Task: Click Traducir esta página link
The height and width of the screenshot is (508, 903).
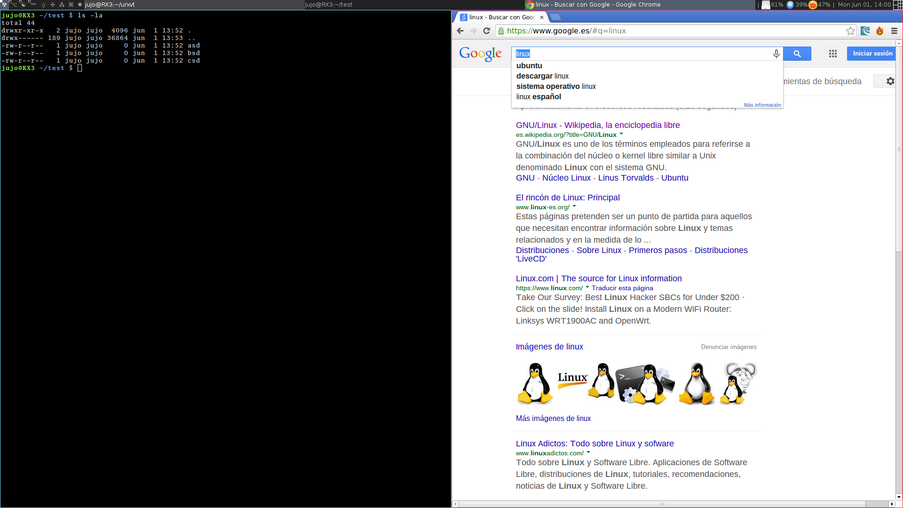Action: point(622,288)
